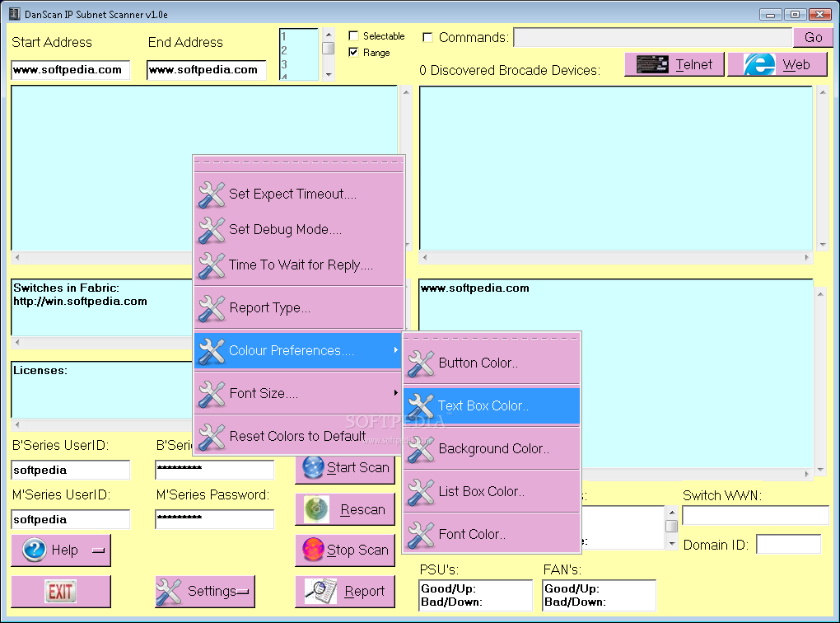Click the terminal icon on Telnet button
Viewport: 840px width, 623px height.
652,64
